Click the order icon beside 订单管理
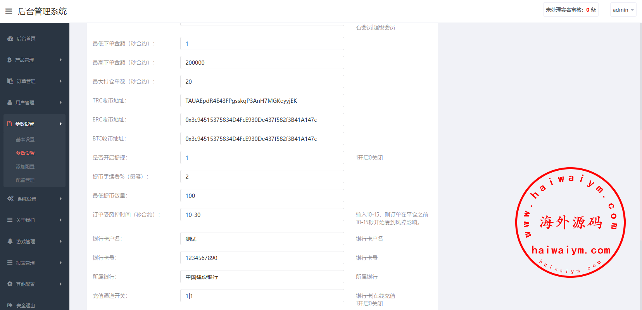The width and height of the screenshot is (642, 310). point(10,81)
